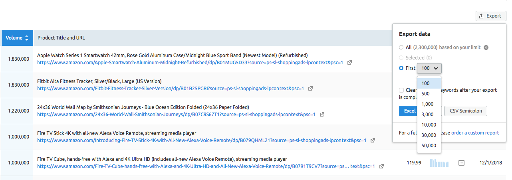Screen dimensions: 512x180
Task: Choose 500 from the dropdown list
Action: (429, 94)
